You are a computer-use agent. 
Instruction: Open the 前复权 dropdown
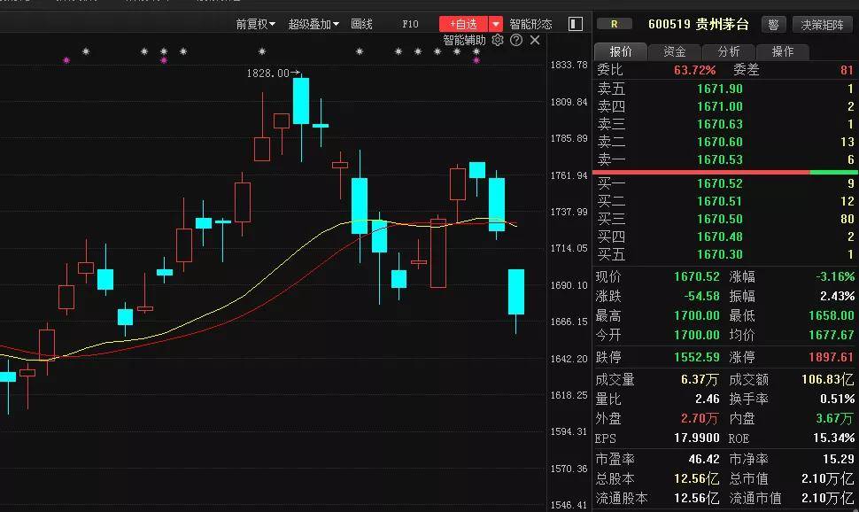point(255,24)
